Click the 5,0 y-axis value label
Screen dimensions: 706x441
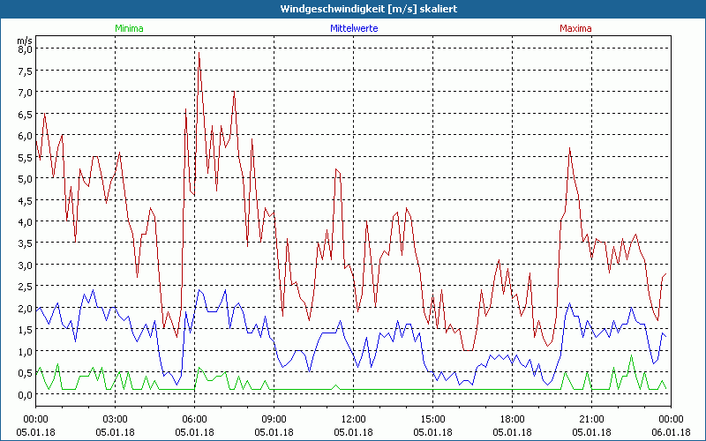click(x=25, y=179)
